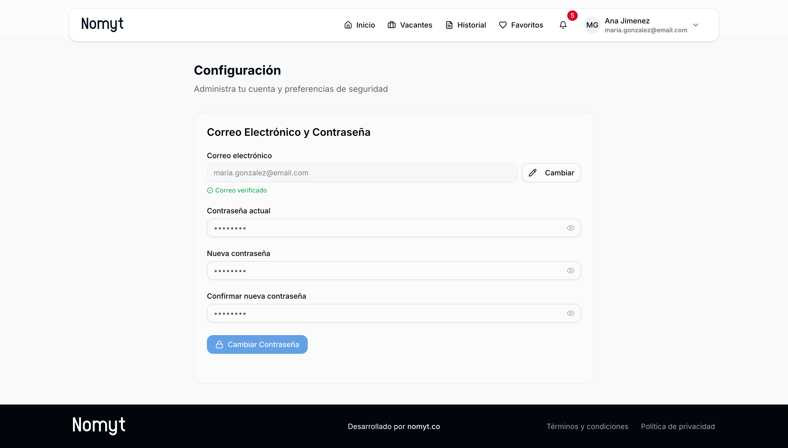Click the MG user avatar
This screenshot has height=448, width=788.
(592, 25)
